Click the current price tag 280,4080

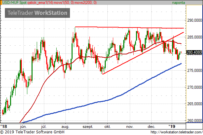194,52
